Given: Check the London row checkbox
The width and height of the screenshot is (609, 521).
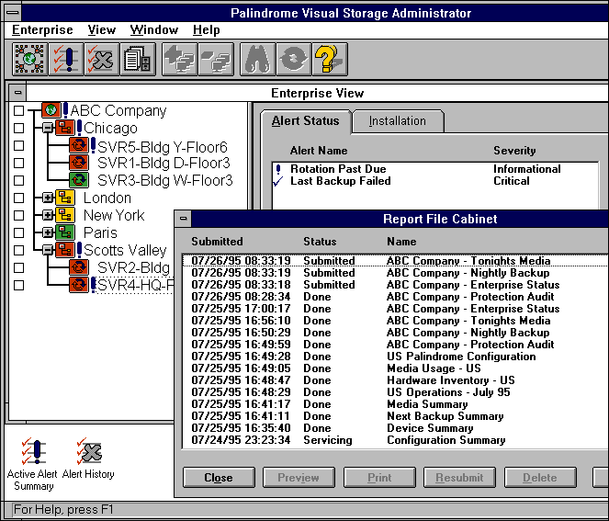Looking at the screenshot, I should point(18,198).
